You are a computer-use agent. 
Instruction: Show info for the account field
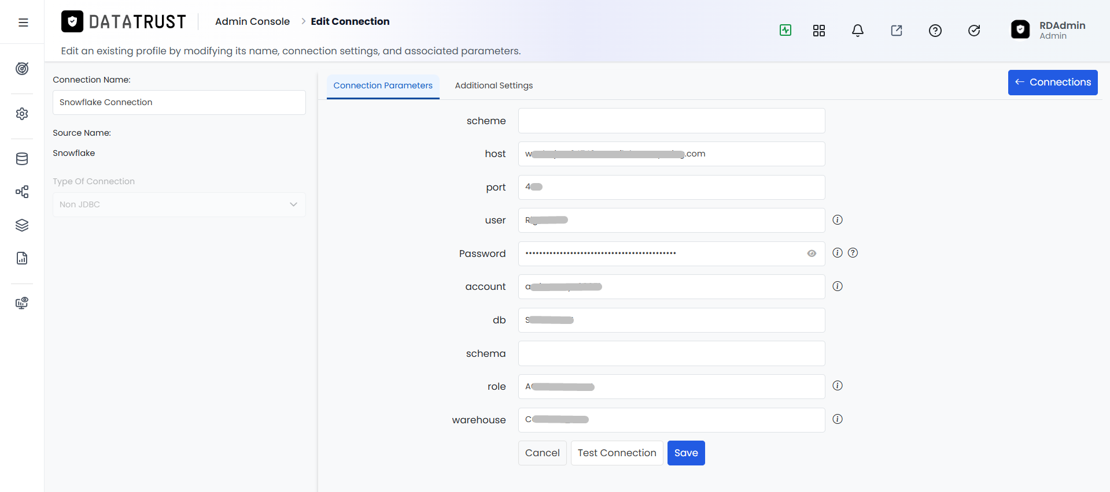point(838,286)
